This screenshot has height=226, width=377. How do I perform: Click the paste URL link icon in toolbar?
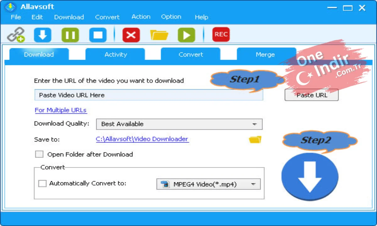[x=16, y=35]
